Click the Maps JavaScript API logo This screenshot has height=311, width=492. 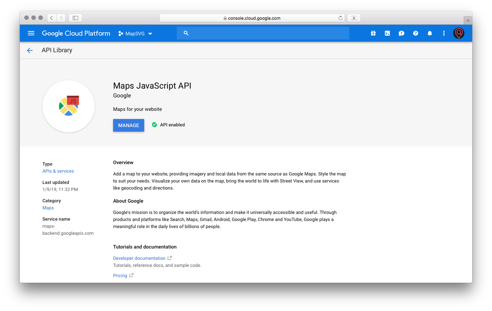coord(69,106)
